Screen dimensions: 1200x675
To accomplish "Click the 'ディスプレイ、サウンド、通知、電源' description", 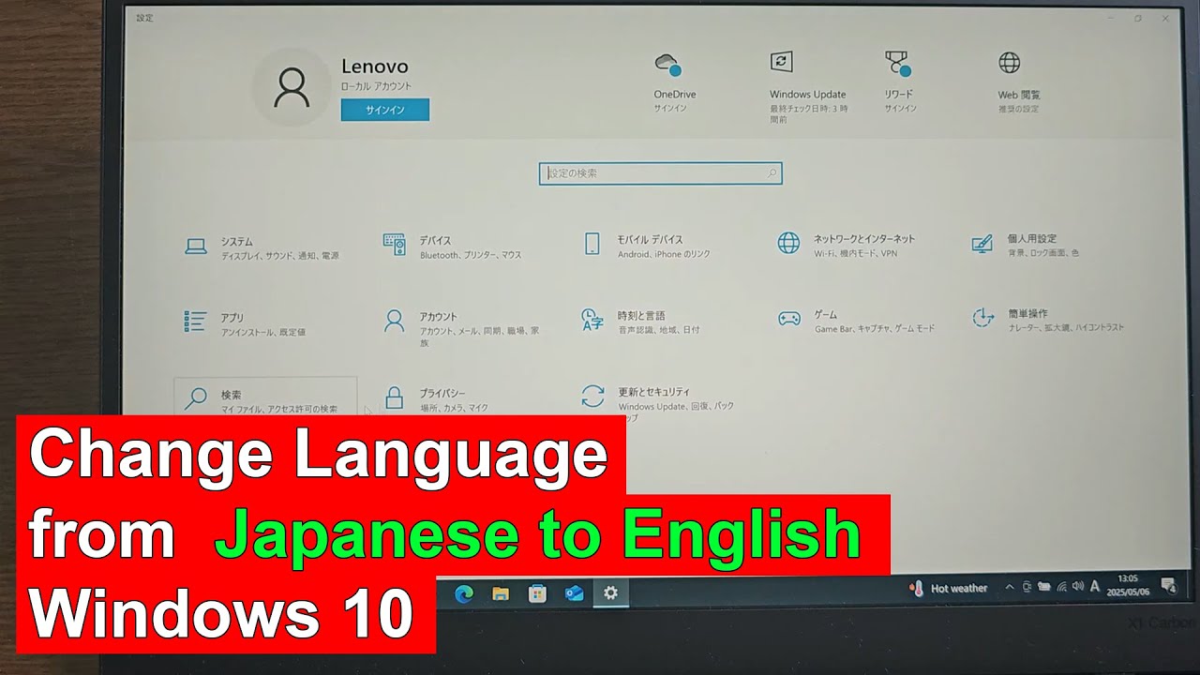I will (x=280, y=256).
